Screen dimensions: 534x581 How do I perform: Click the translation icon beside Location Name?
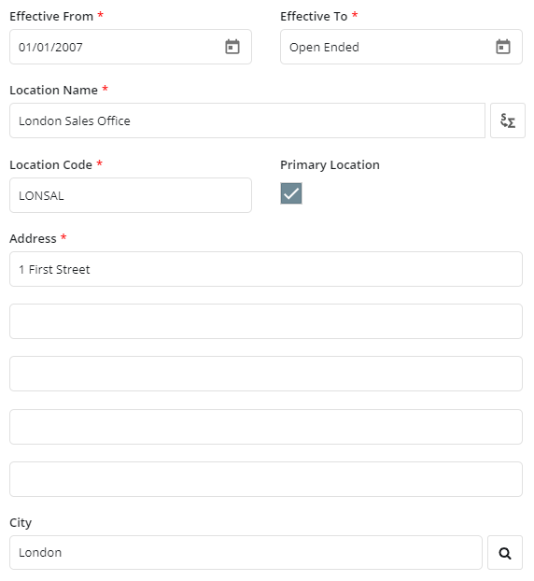[x=508, y=120]
